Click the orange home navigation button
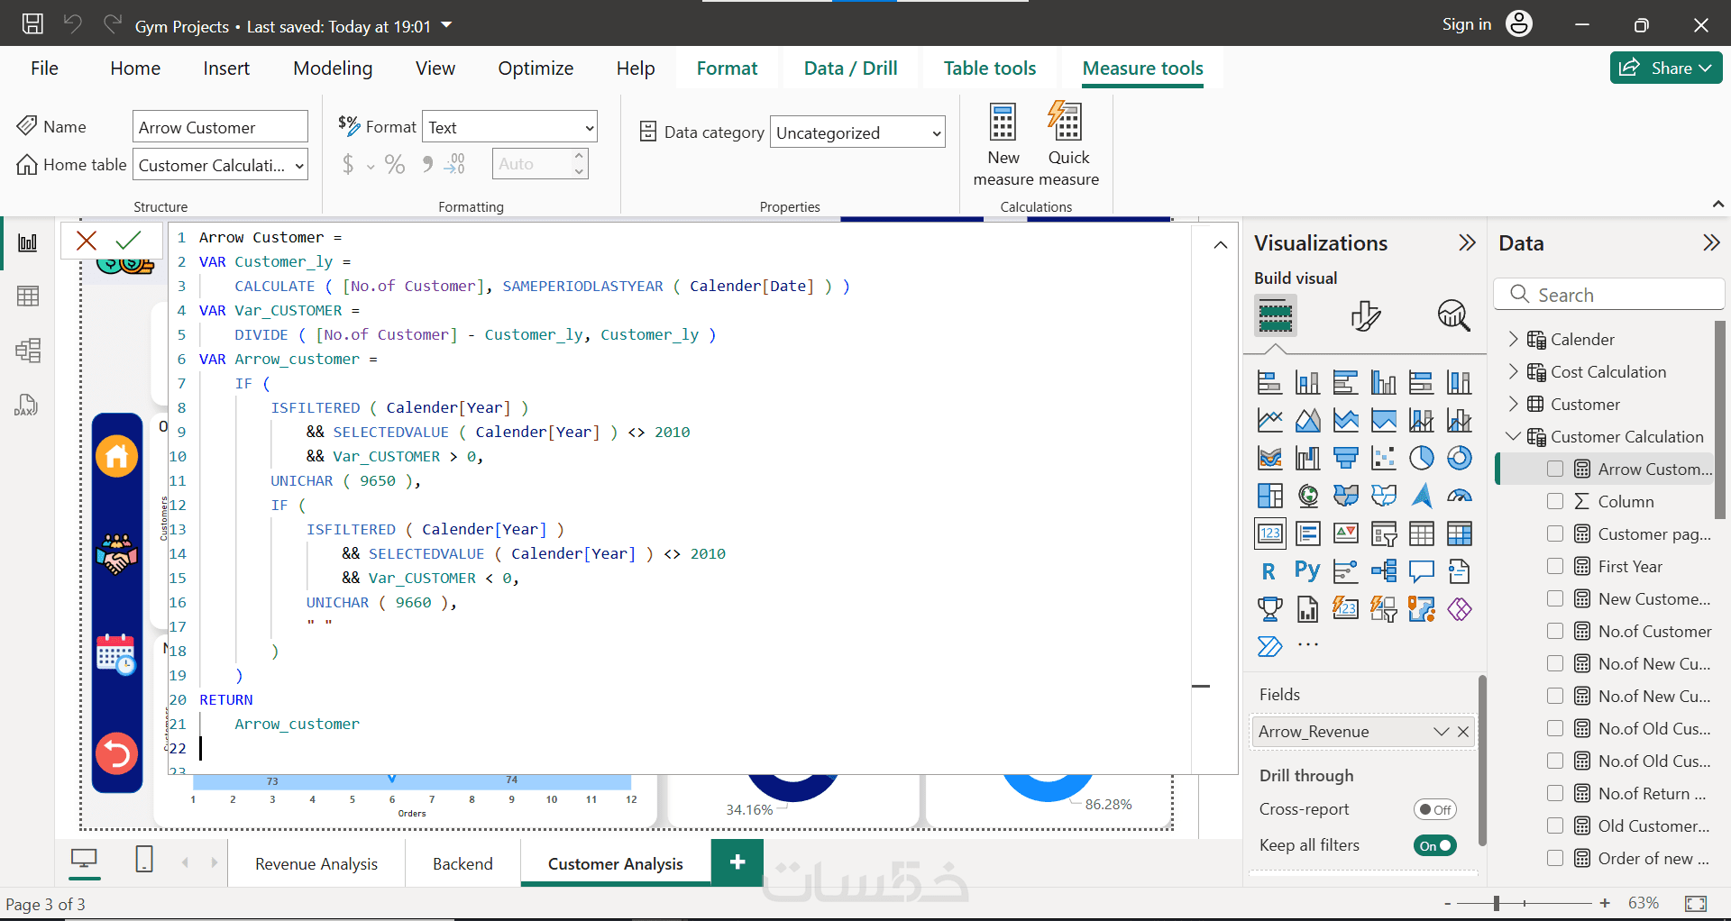 (117, 457)
